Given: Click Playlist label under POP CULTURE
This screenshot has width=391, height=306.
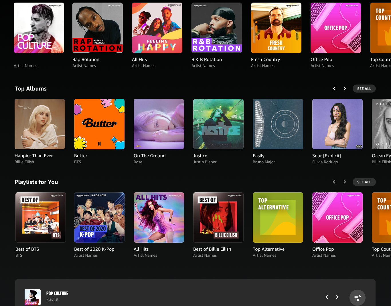Looking at the screenshot, I should coord(52,299).
